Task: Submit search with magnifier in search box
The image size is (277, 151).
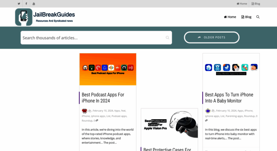Action: tap(167, 38)
